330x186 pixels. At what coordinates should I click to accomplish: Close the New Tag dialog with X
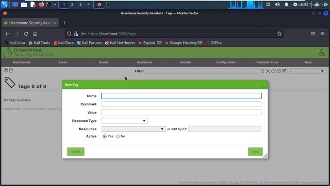tap(263, 85)
